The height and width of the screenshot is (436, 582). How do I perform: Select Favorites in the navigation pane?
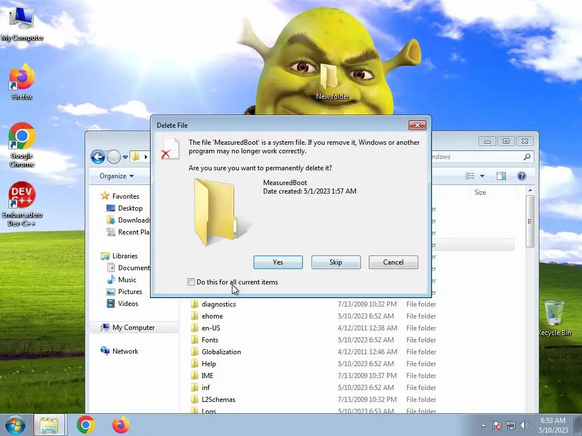click(126, 196)
